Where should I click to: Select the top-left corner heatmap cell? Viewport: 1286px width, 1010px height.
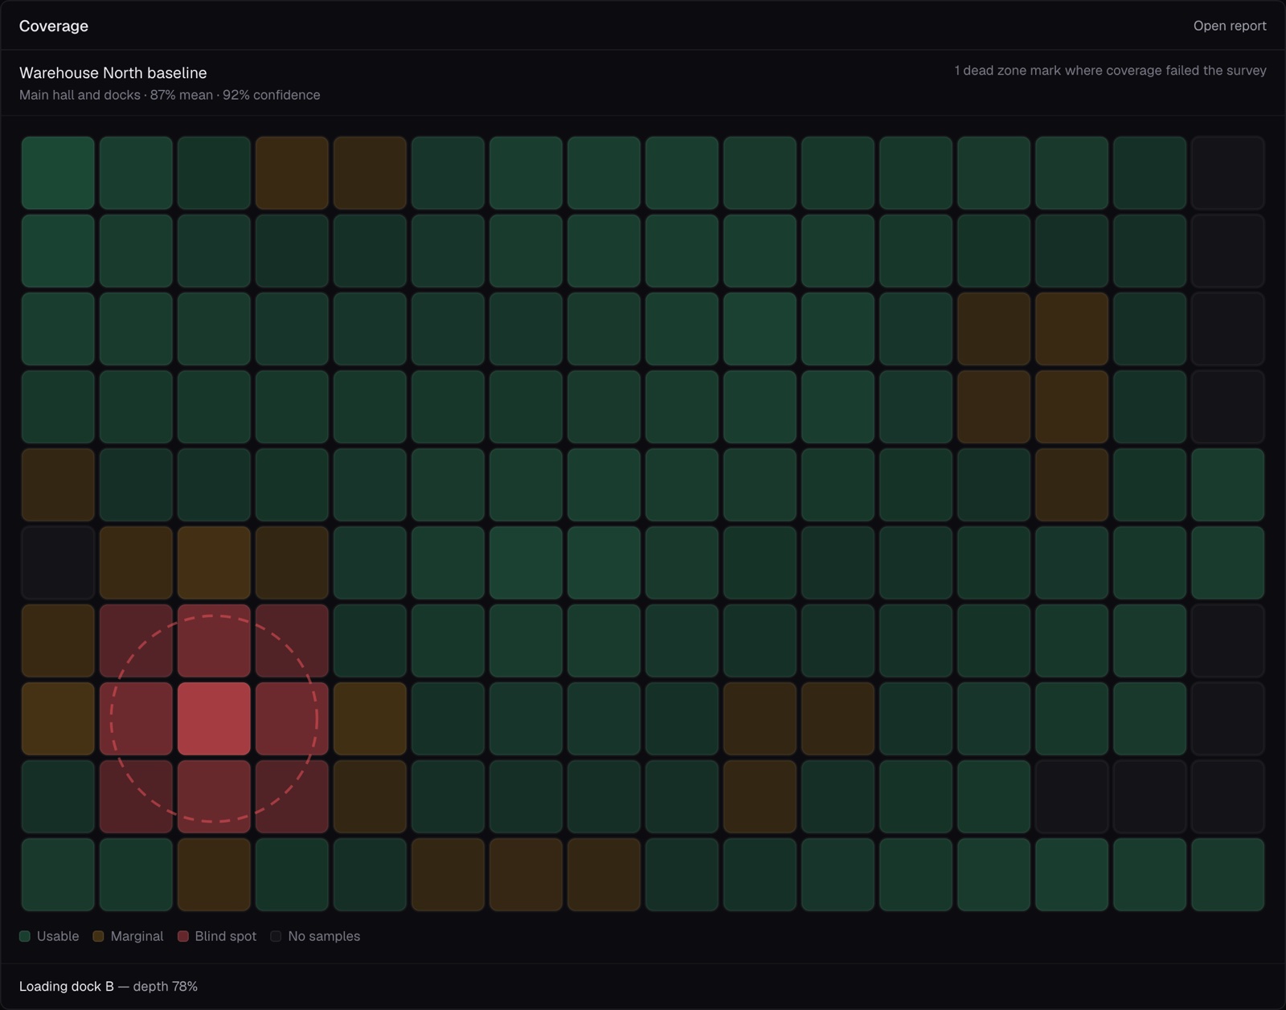tap(58, 173)
